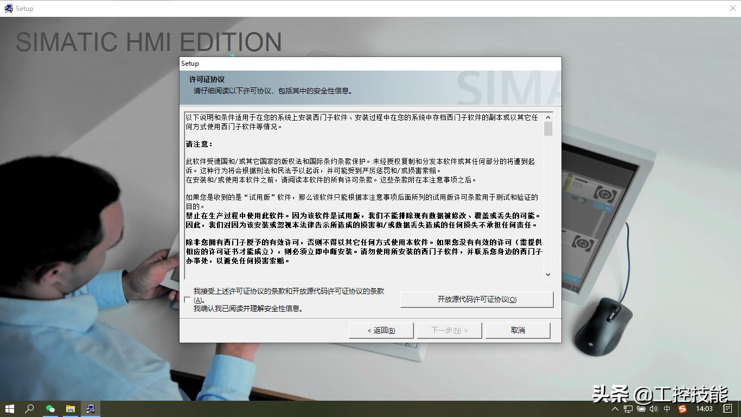Cancel installation with the 取消 button
The image size is (741, 417).
517,330
